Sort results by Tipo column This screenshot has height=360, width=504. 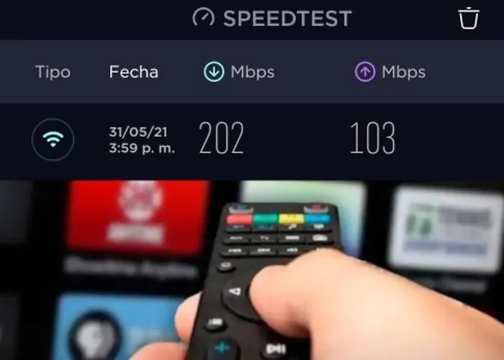click(x=53, y=71)
